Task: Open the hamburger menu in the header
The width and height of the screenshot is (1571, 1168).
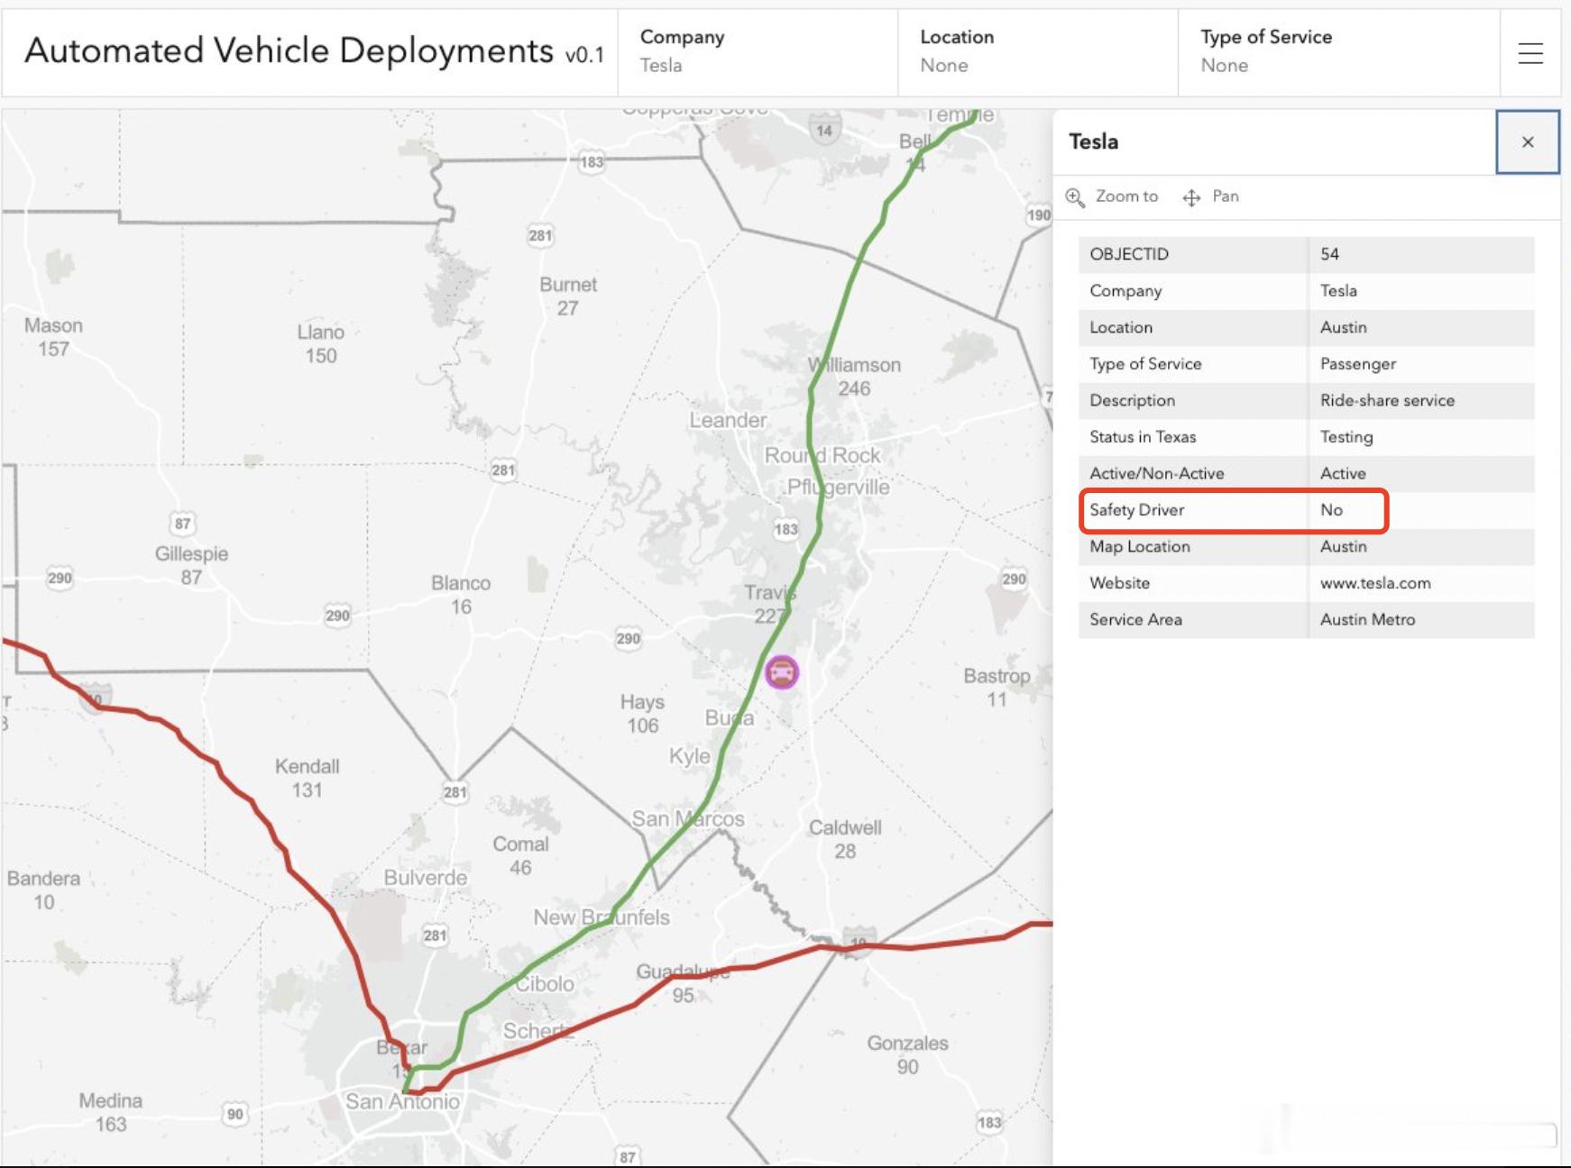Action: 1530,53
